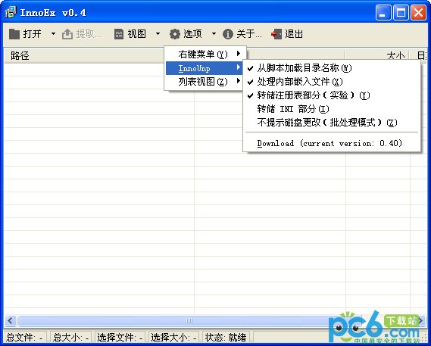Click the 退出 toolbar label
Screen dimensions: 431x346
(x=294, y=34)
